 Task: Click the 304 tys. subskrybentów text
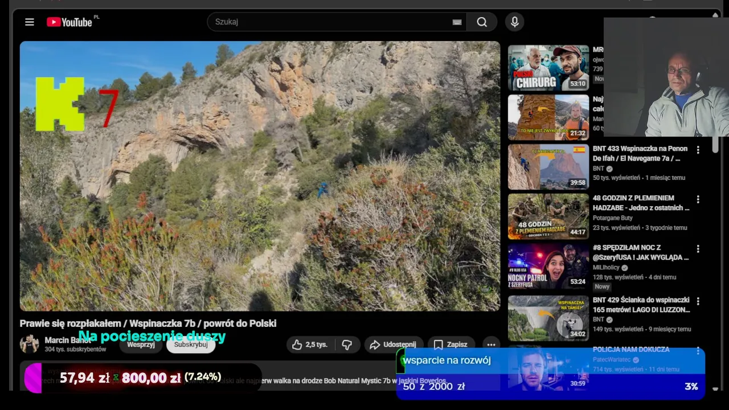click(75, 349)
